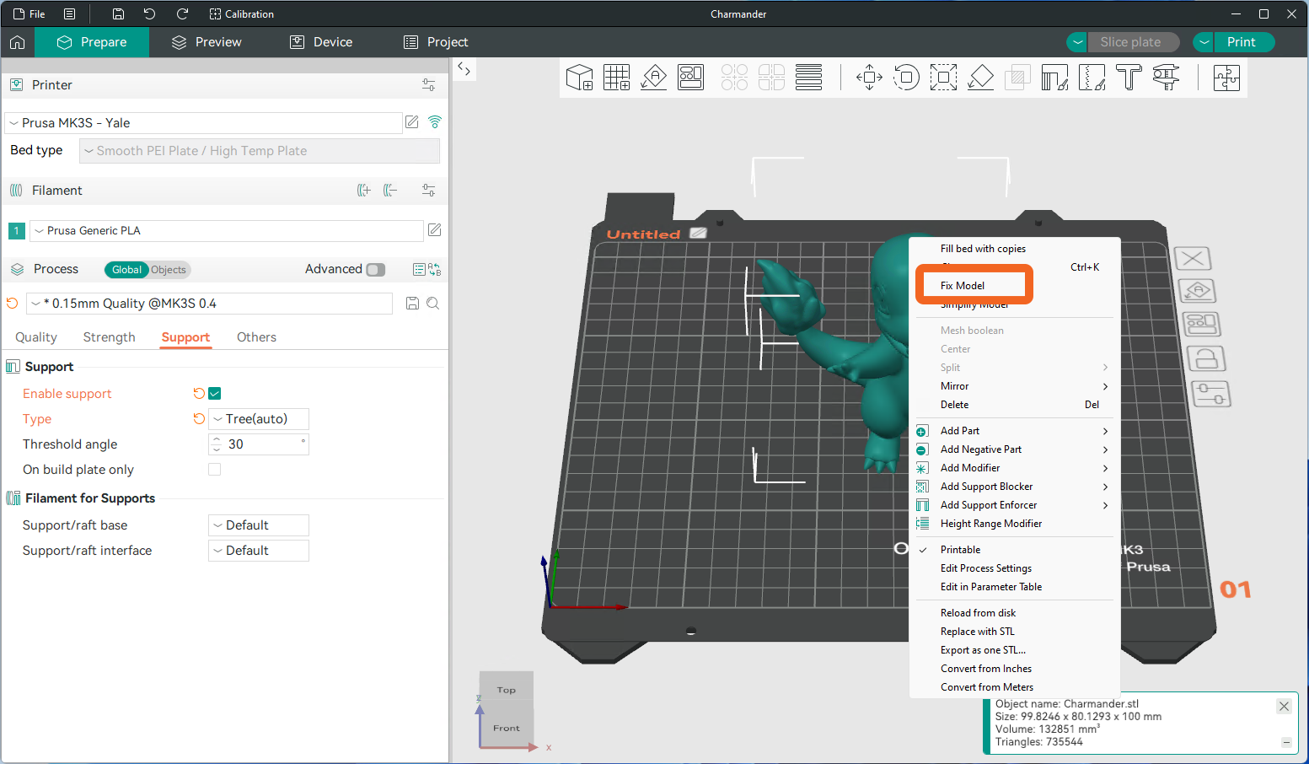
Task: Open the Support/raft base Default dropdown
Action: 259,525
